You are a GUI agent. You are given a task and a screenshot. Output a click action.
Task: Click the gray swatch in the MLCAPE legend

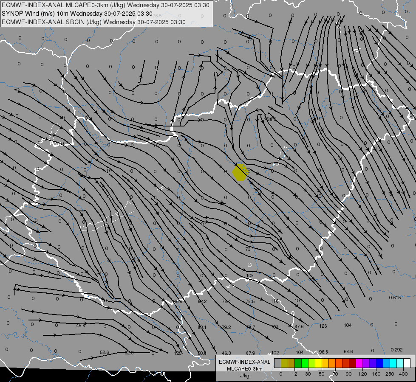click(x=278, y=363)
